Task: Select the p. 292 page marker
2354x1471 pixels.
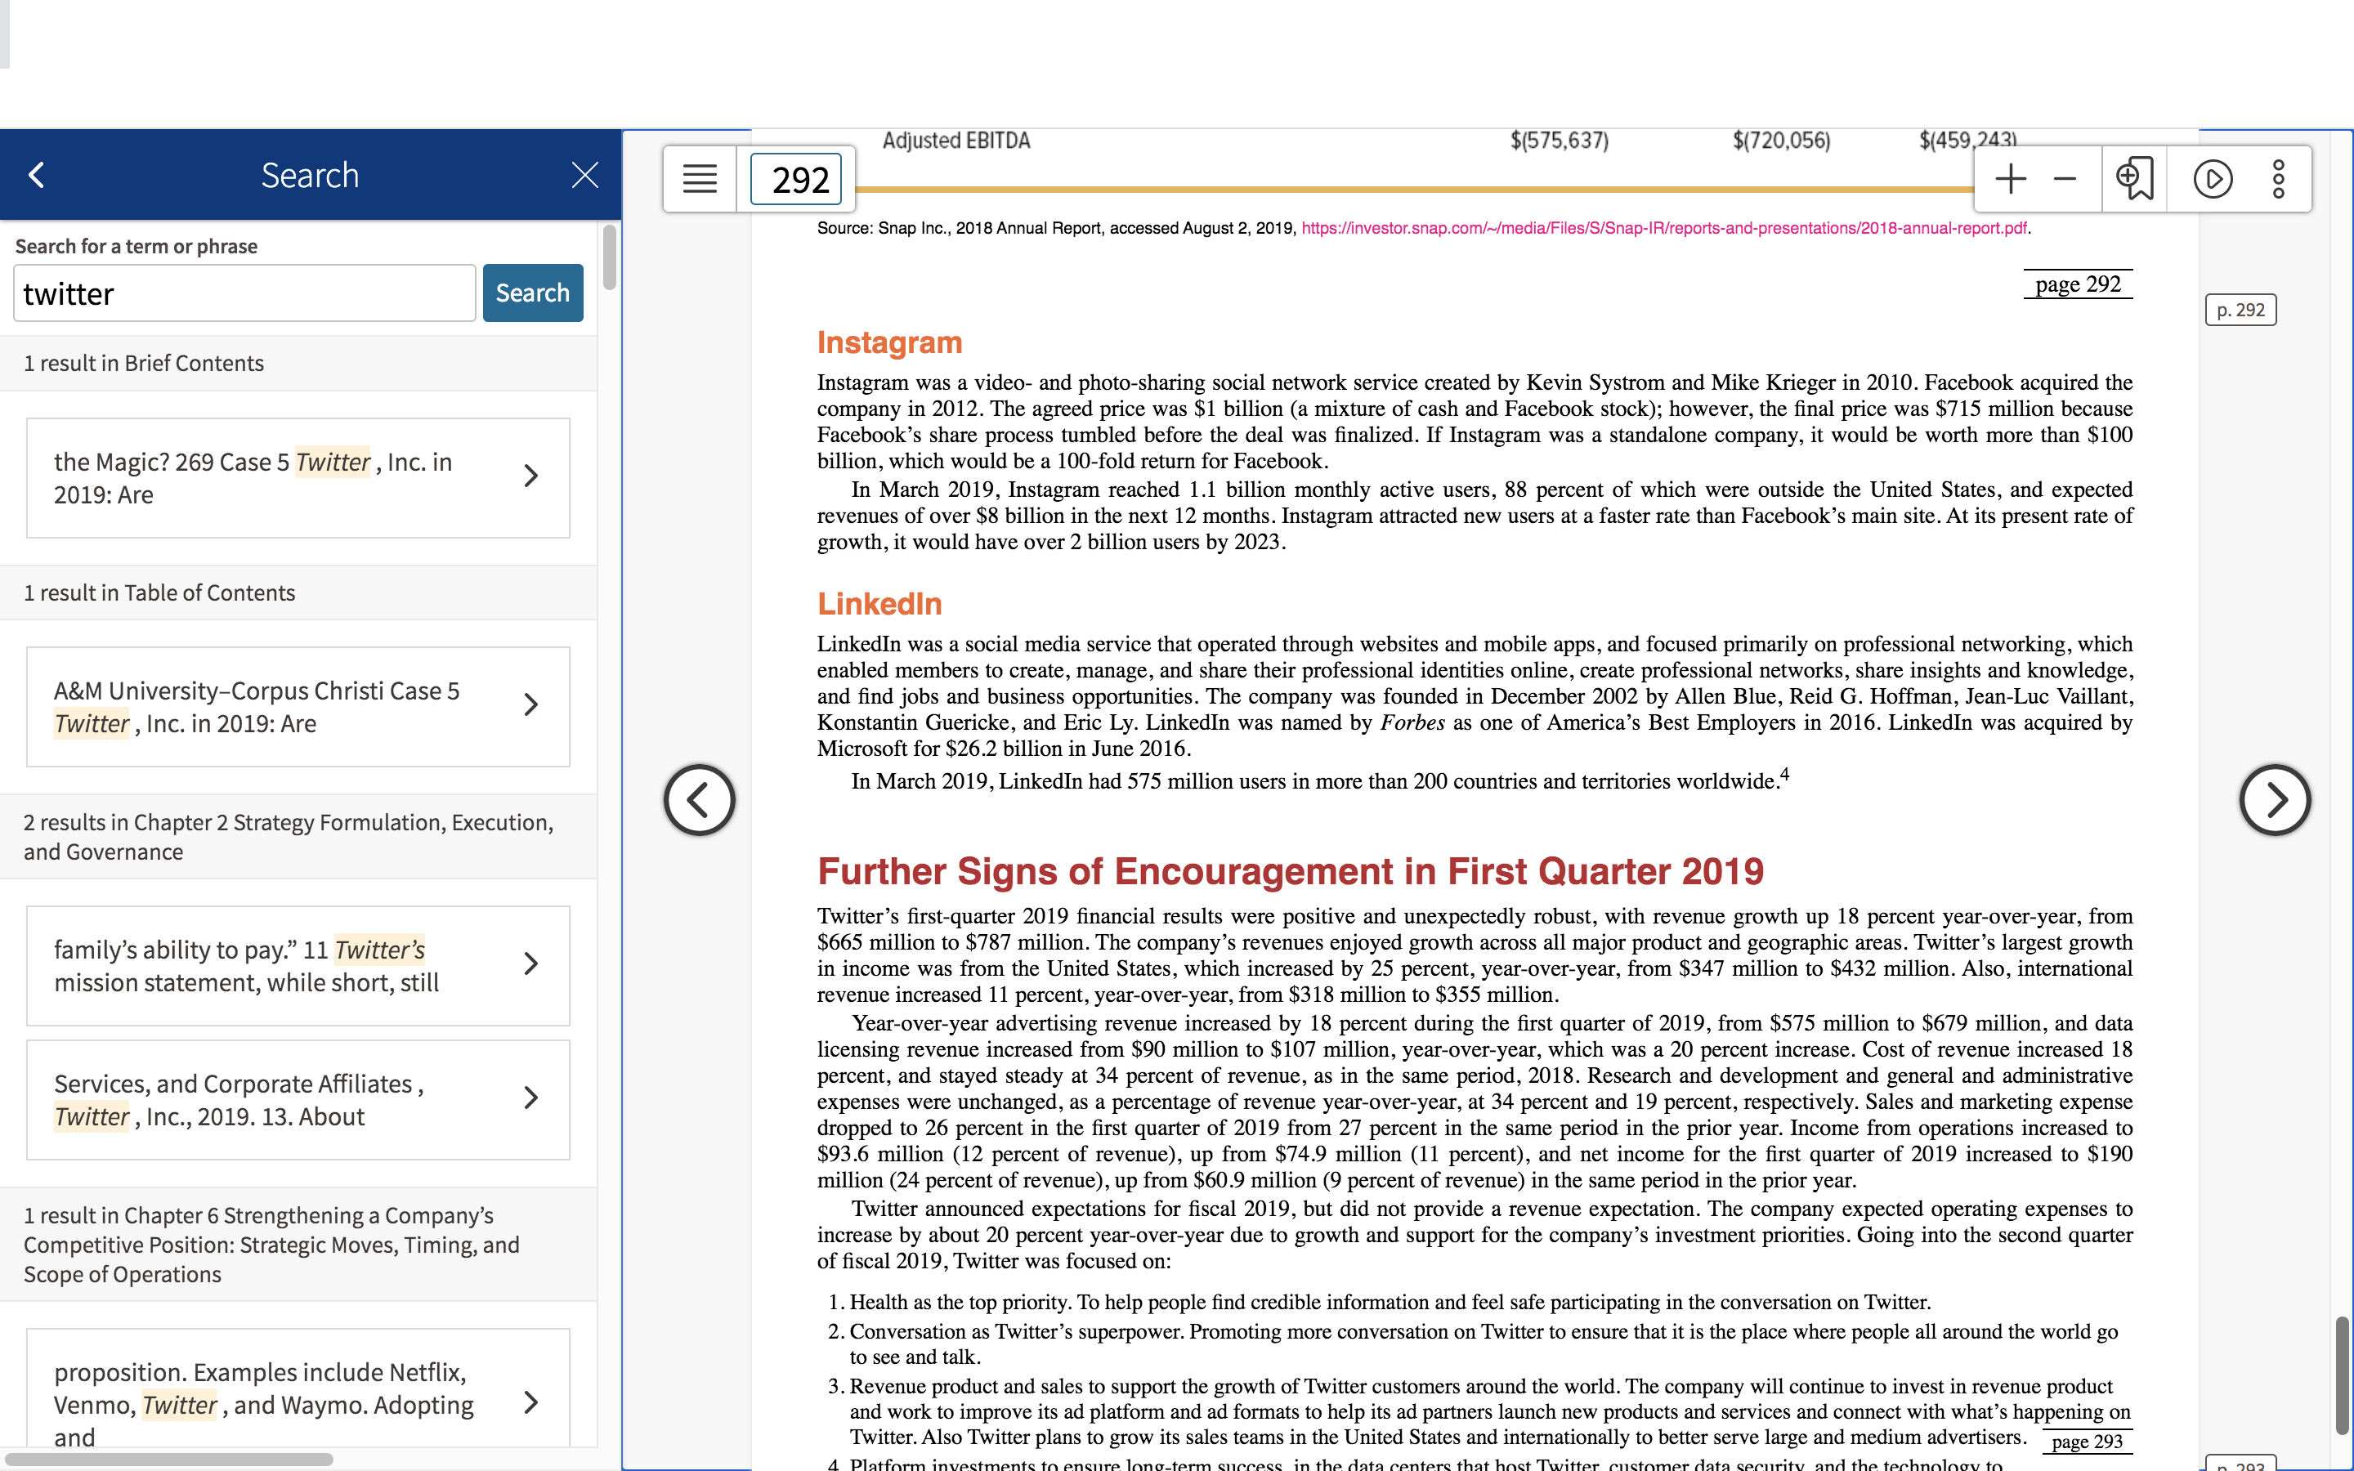Action: click(x=2240, y=311)
